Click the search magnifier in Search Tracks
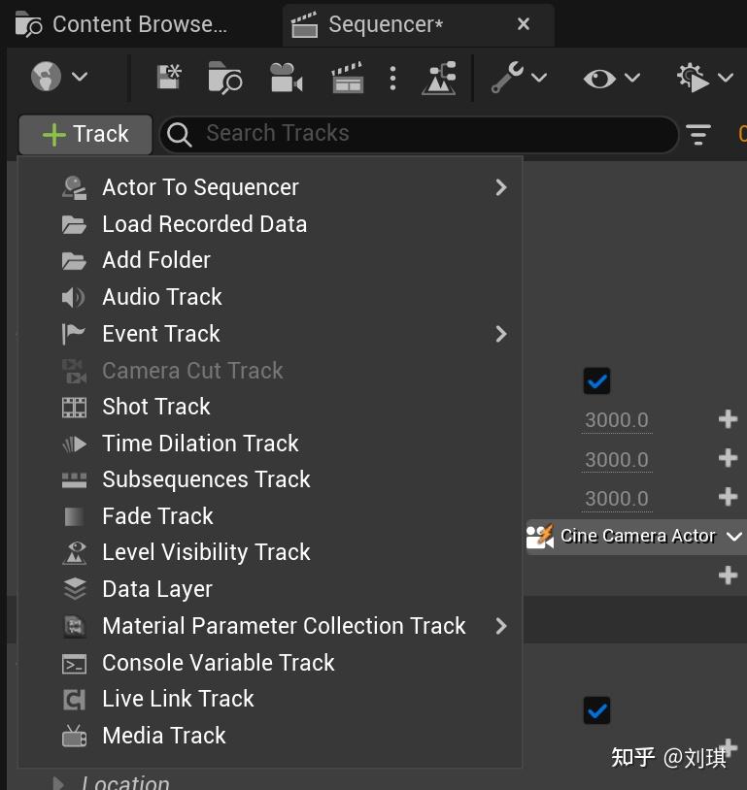The image size is (747, 790). pyautogui.click(x=180, y=134)
